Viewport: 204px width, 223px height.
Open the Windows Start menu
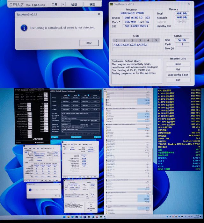[64, 217]
